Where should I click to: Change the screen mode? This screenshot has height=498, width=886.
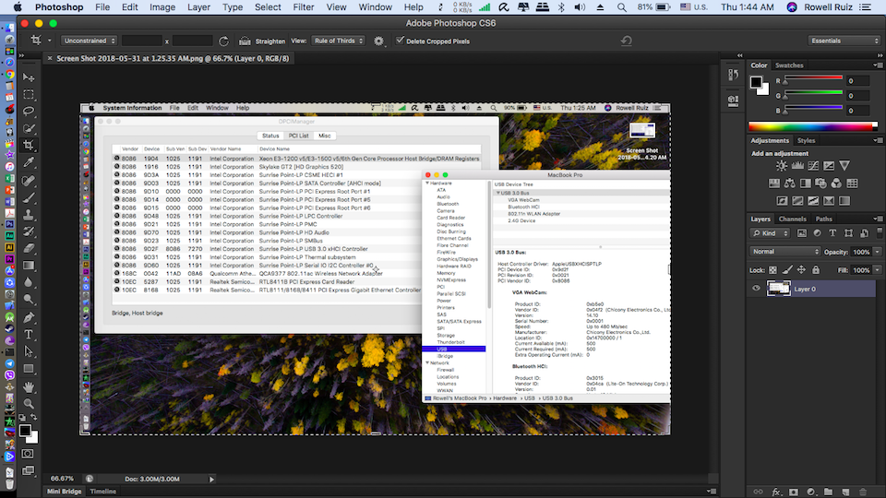click(x=28, y=470)
